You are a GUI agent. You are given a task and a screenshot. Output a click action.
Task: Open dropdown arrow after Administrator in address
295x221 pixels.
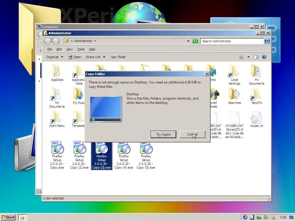[95, 41]
